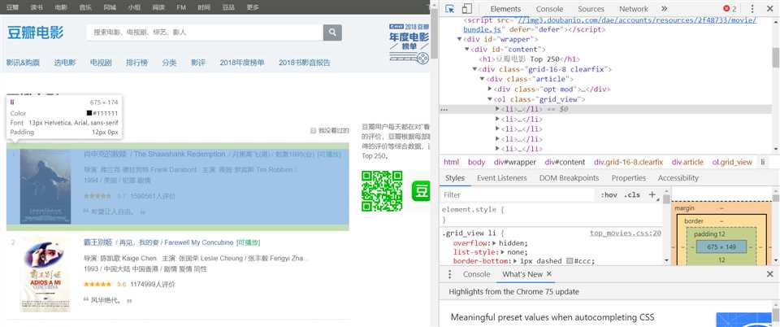Click the 豆瓣电影 site logo

[35, 33]
